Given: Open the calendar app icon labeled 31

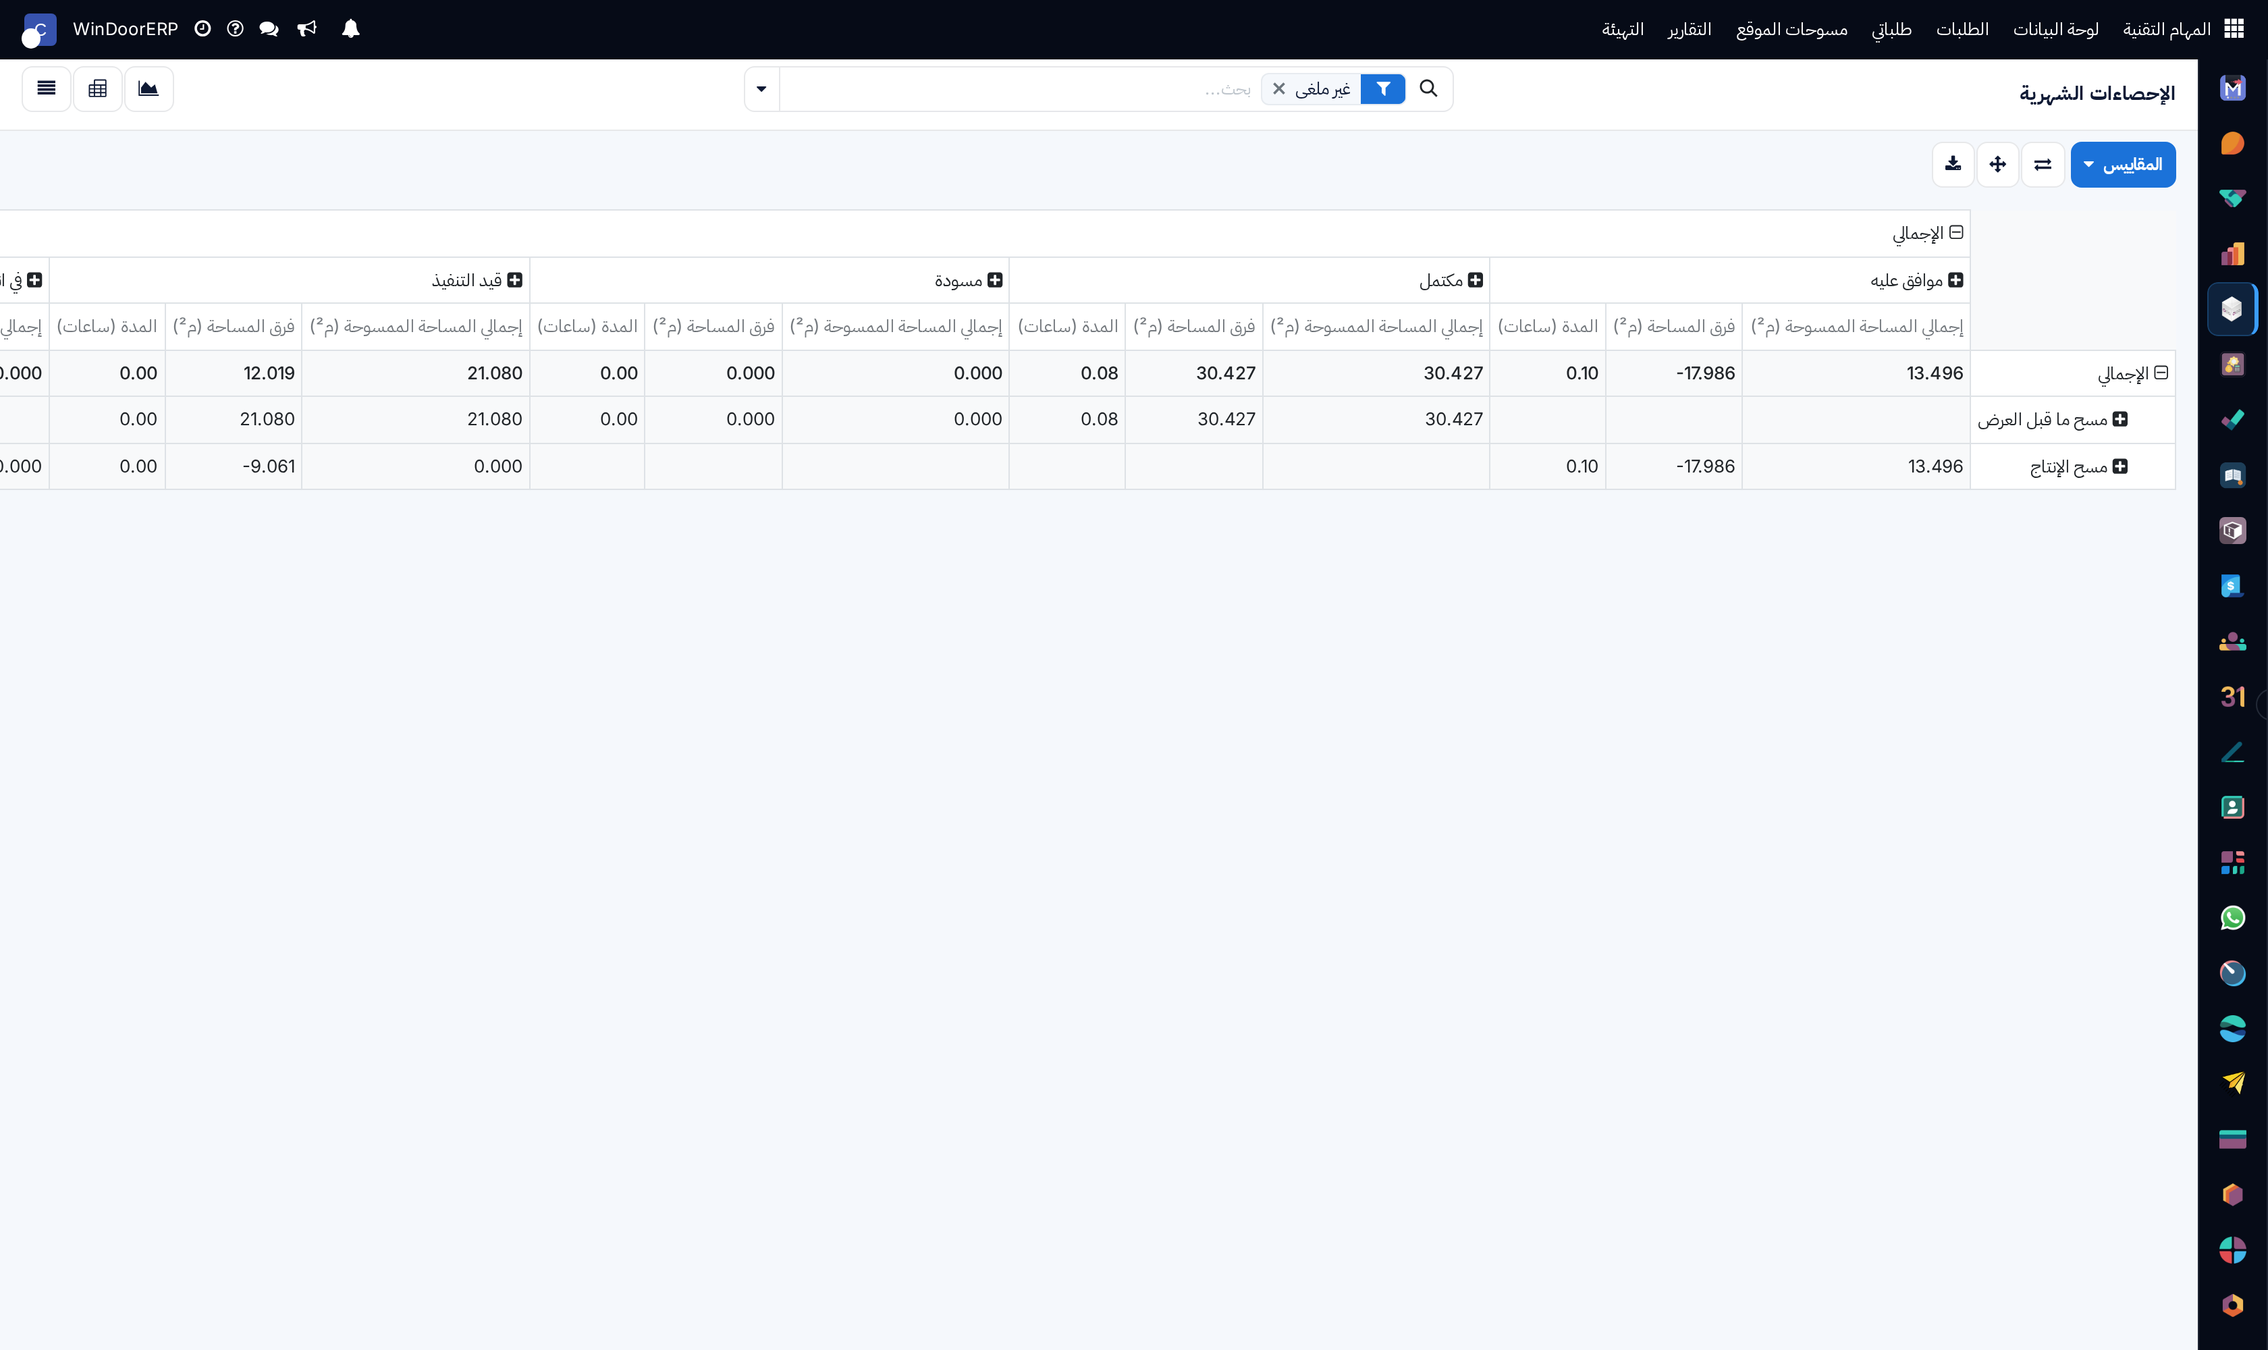Looking at the screenshot, I should coord(2232,697).
